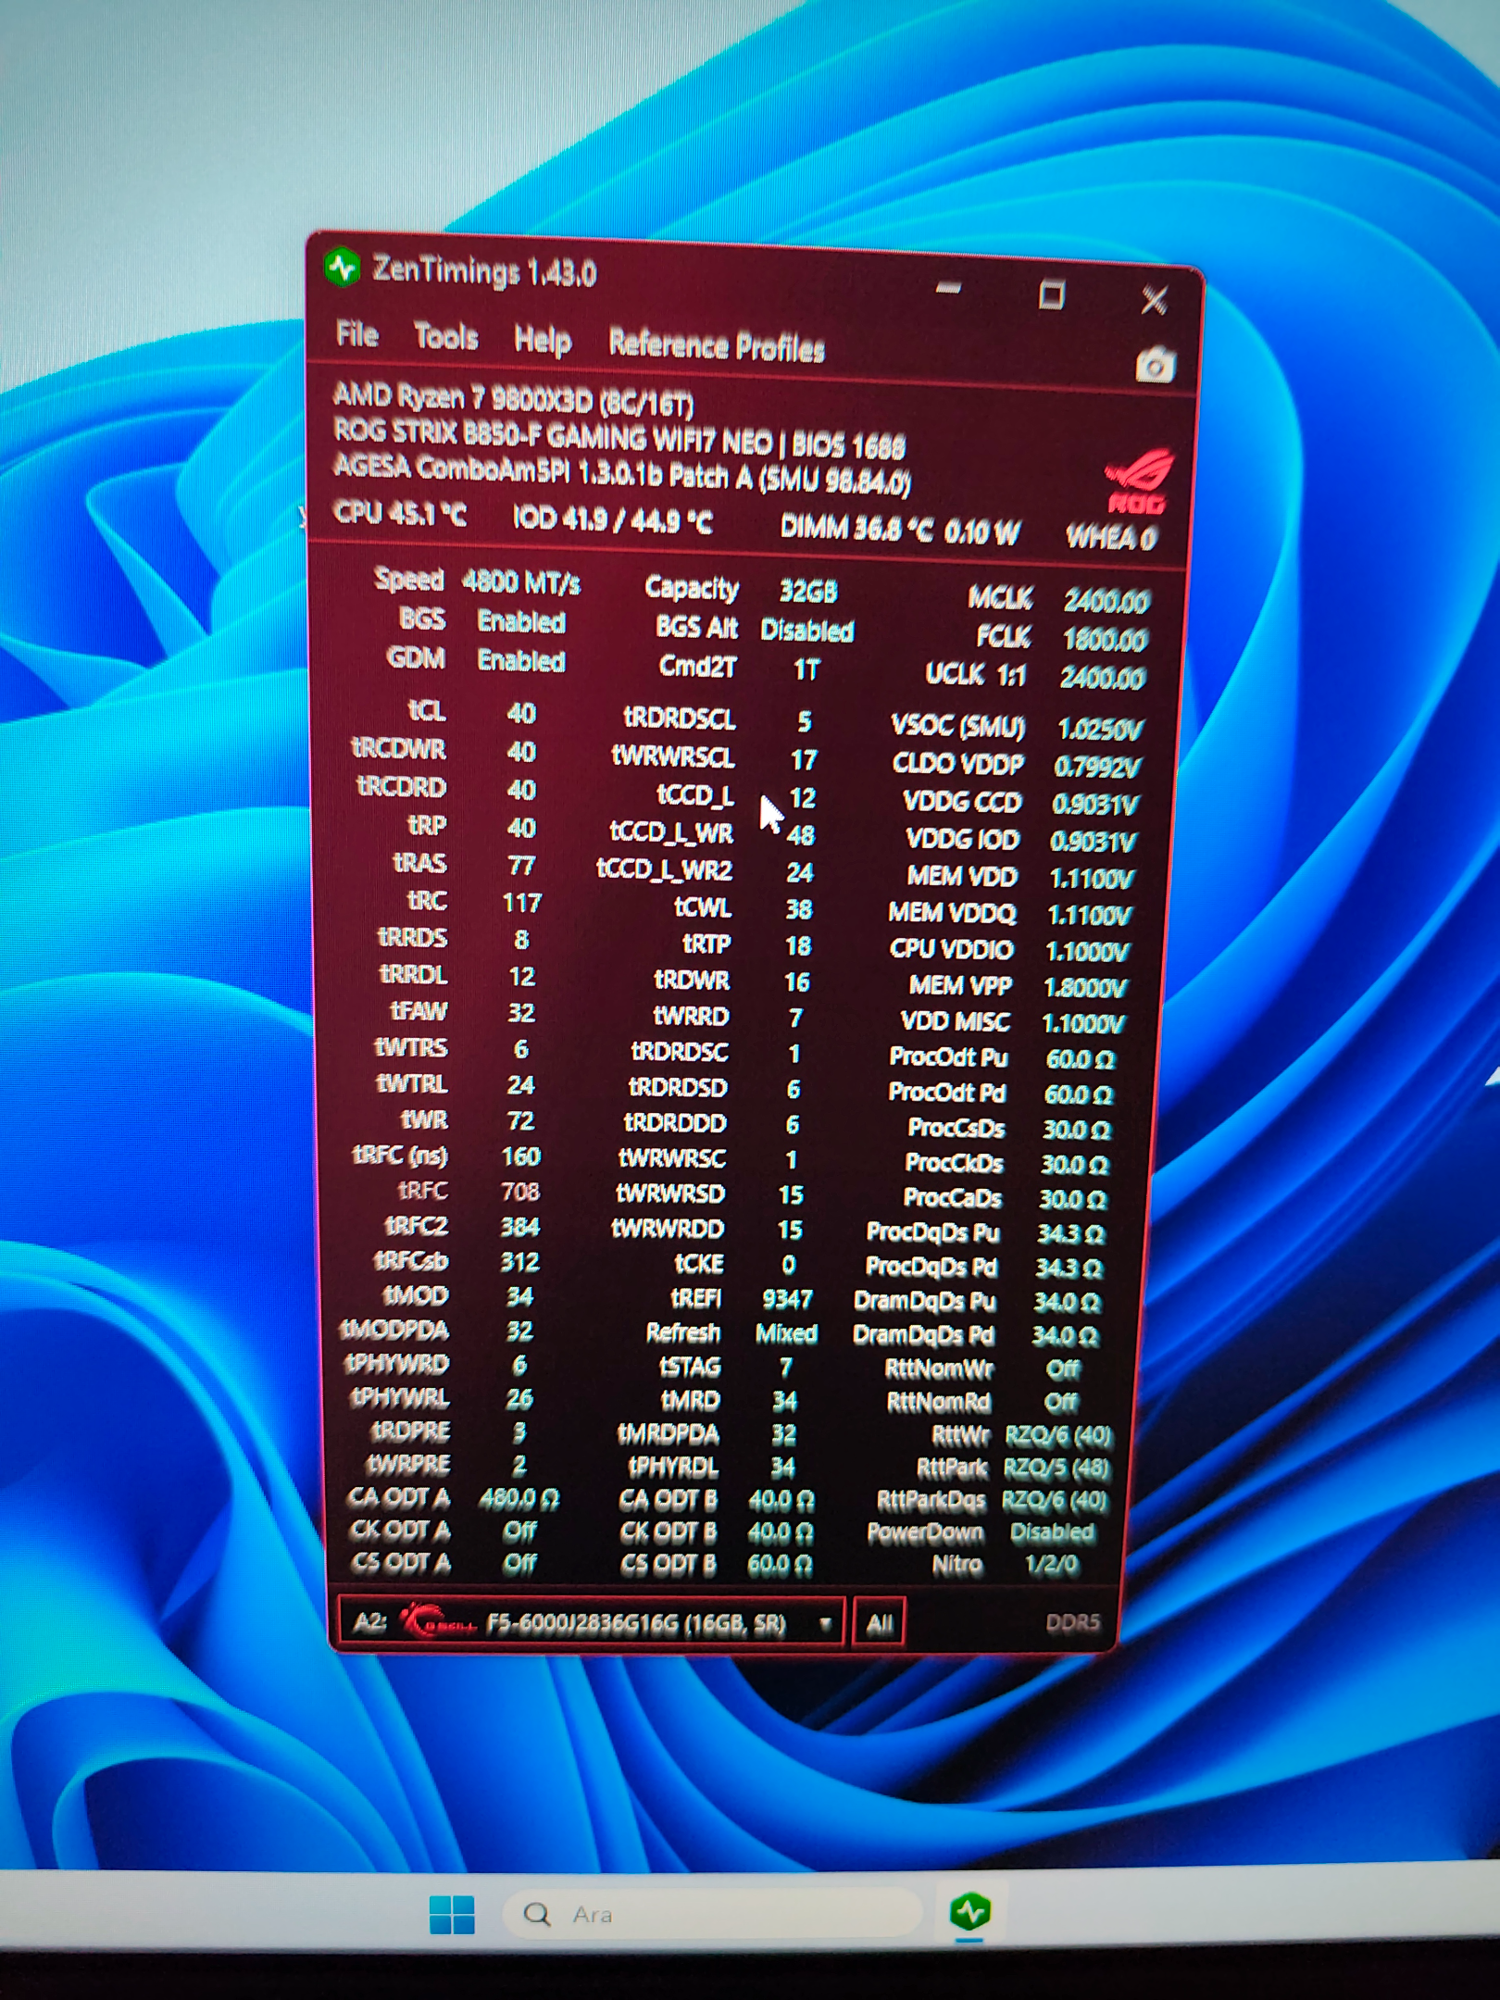1500x2000 pixels.
Task: Click the "ProcOdt Pu" label
Action: (x=949, y=1056)
